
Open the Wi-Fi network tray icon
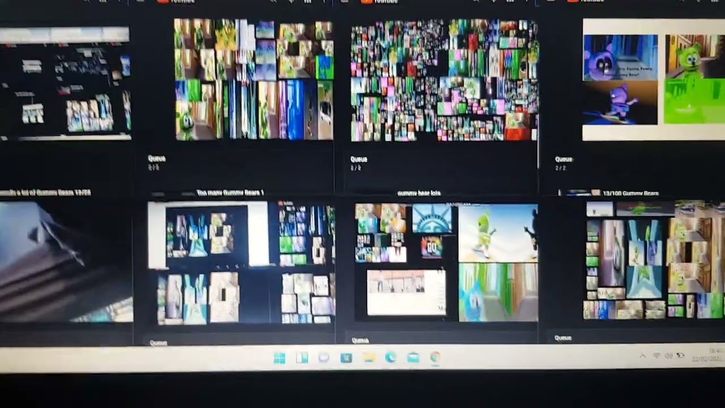pos(657,356)
